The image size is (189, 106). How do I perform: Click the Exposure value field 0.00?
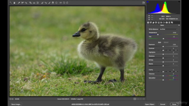pyautogui.click(x=174, y=44)
